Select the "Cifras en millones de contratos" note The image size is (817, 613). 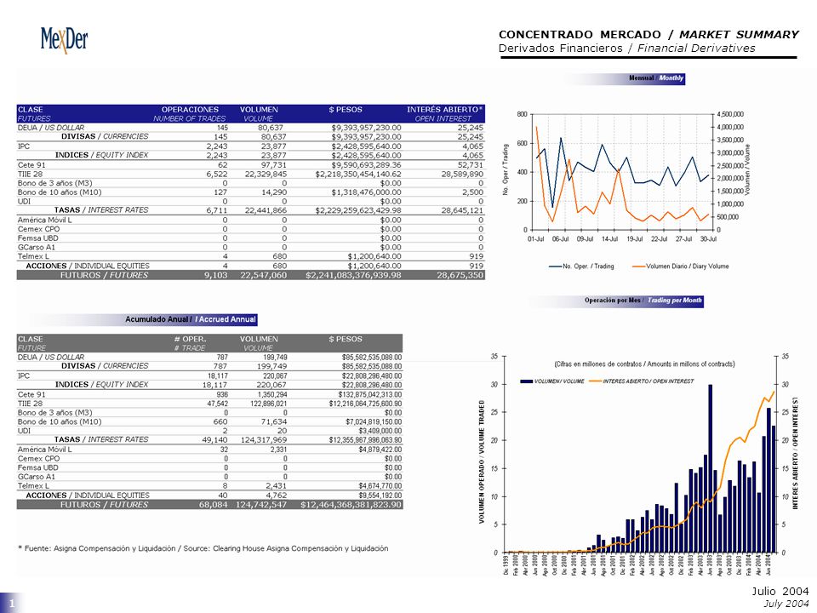[644, 364]
